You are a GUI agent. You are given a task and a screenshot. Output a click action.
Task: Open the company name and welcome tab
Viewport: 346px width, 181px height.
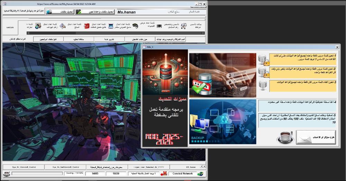[171, 39]
